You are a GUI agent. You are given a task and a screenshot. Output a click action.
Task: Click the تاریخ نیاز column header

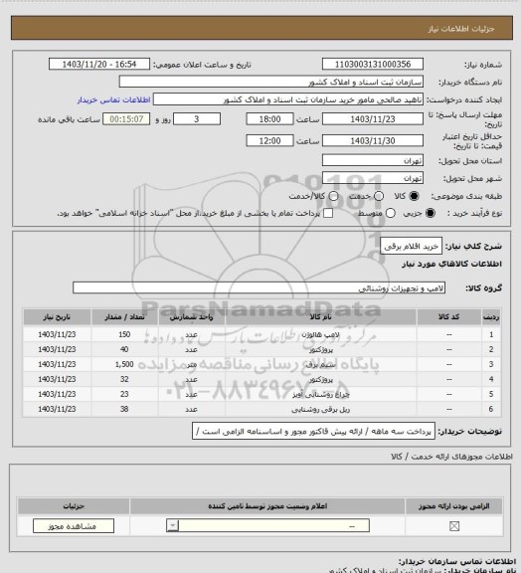point(57,316)
